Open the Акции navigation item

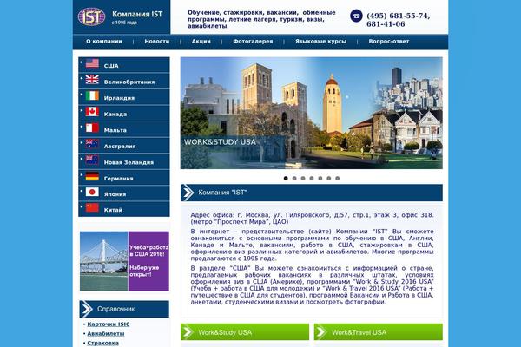coord(201,42)
